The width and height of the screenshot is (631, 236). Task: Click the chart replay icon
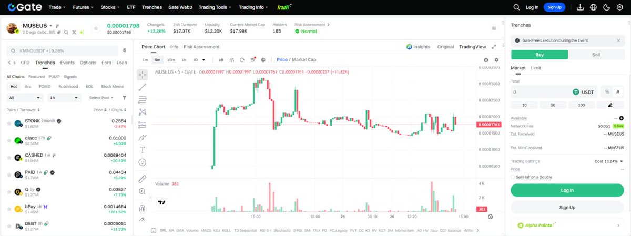[x=242, y=60]
